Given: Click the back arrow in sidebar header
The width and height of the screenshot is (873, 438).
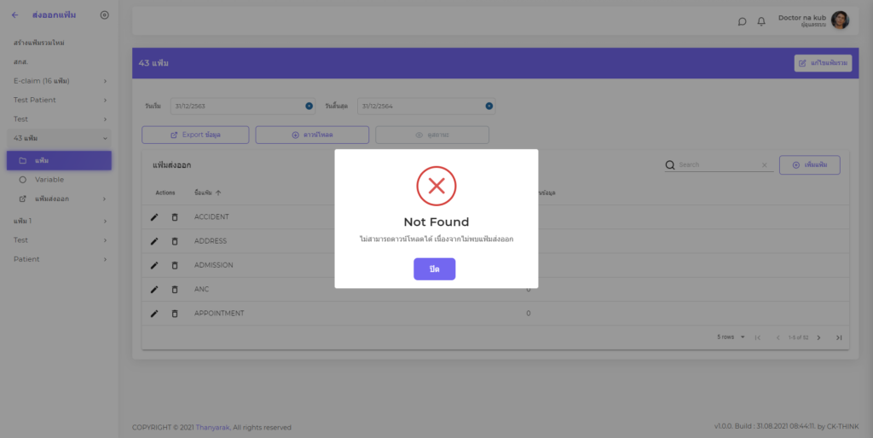Looking at the screenshot, I should pyautogui.click(x=14, y=15).
